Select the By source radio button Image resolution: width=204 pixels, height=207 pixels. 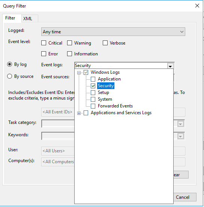click(x=9, y=76)
